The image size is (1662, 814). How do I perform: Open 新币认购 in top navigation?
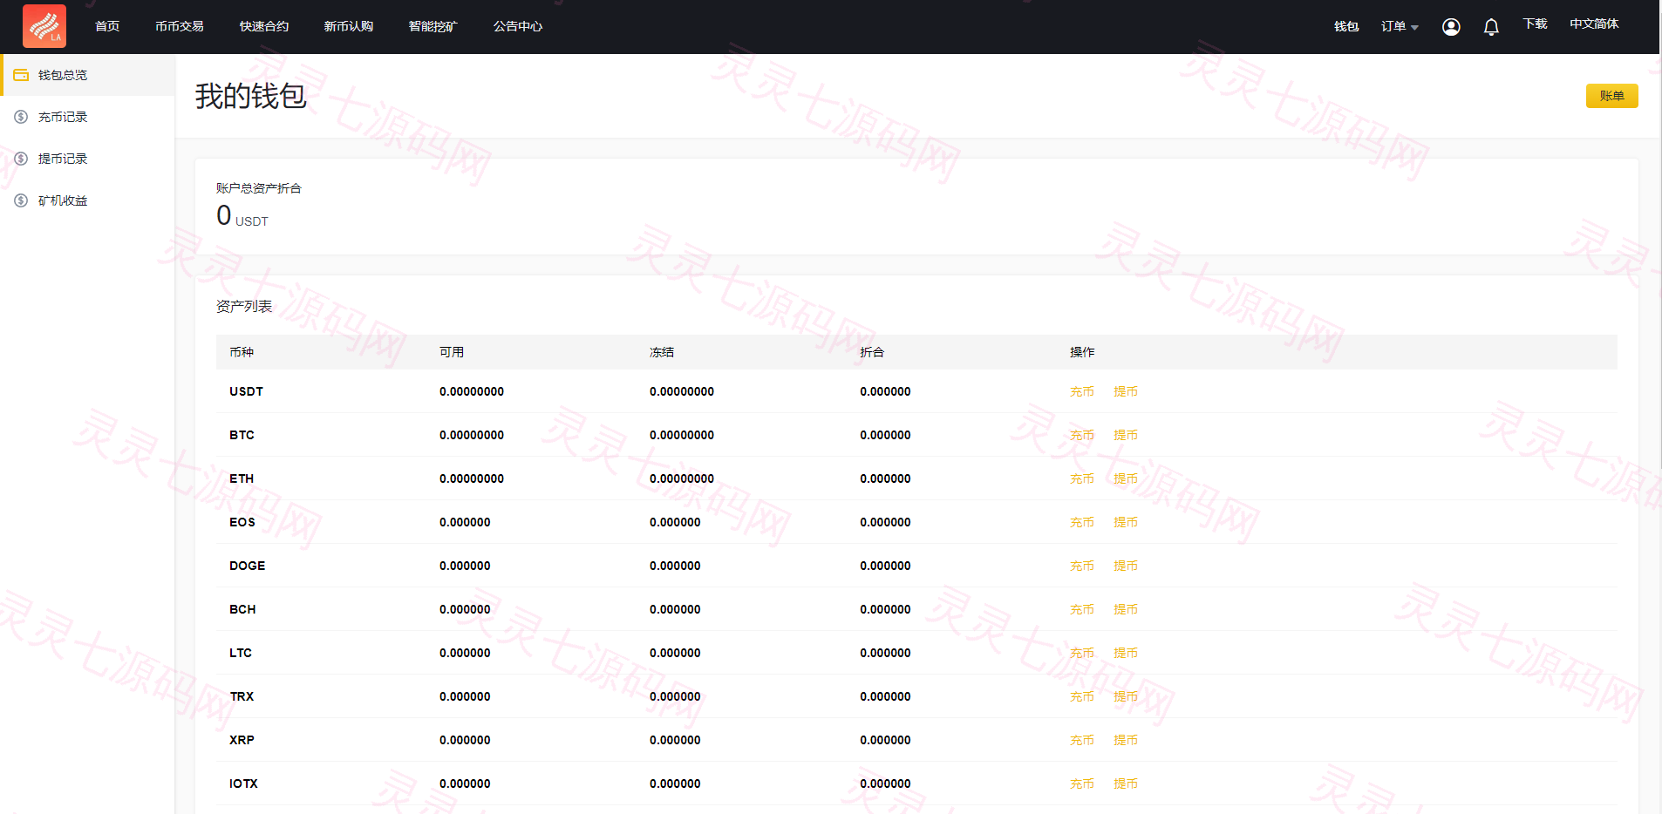pyautogui.click(x=349, y=26)
